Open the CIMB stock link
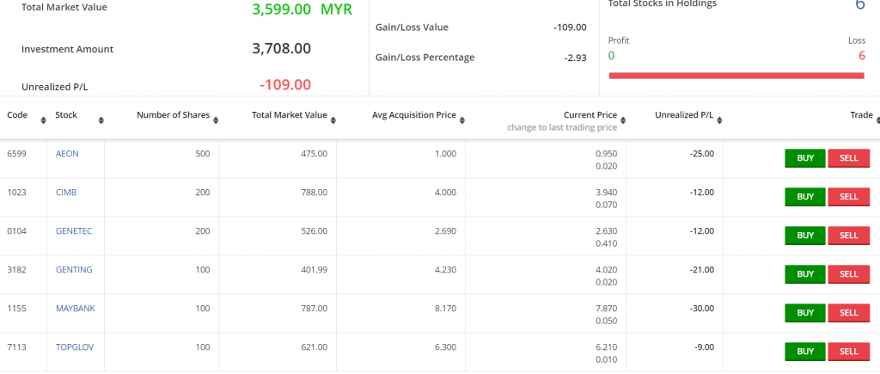880x374 pixels. 66,192
